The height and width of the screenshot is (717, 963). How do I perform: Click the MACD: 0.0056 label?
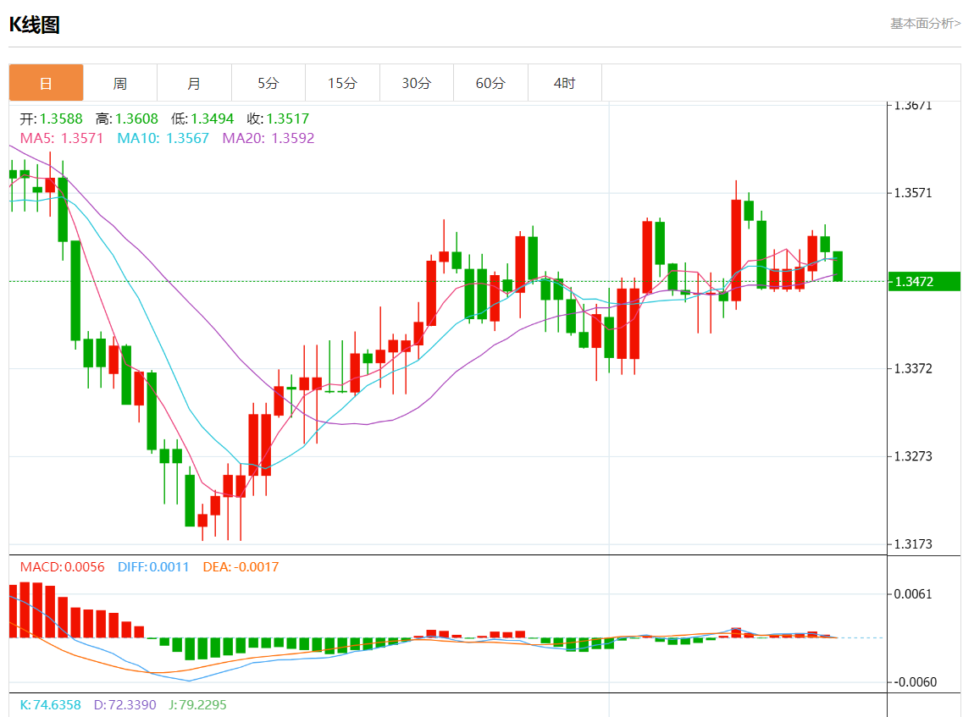point(62,566)
